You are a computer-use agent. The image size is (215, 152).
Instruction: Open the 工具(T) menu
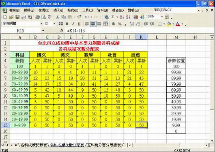[88, 10]
